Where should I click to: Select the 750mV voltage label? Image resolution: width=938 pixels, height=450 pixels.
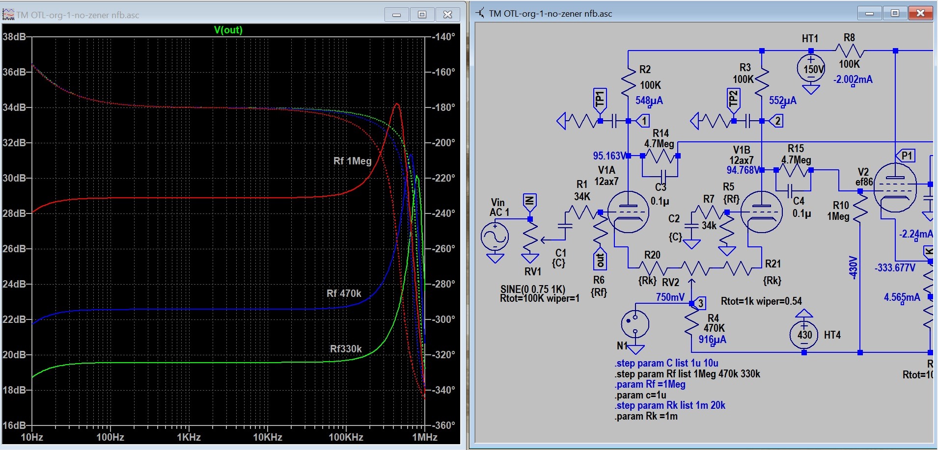(x=670, y=297)
